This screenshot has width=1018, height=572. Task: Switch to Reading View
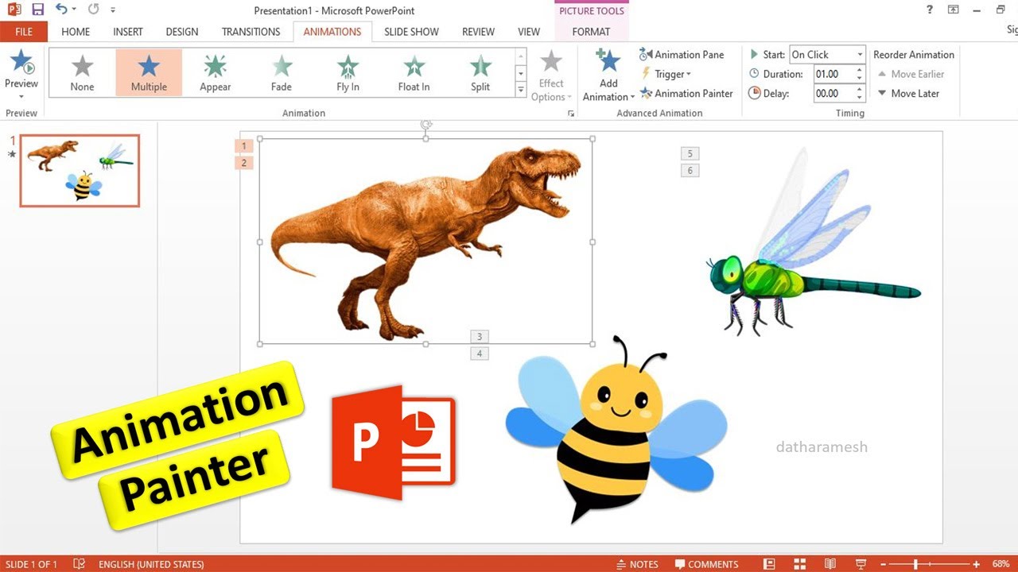pos(830,564)
